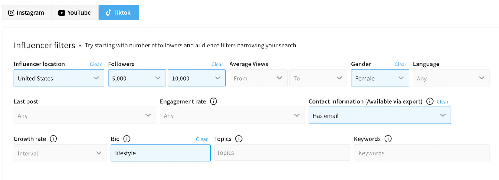
Task: Switch to the Instagram tab
Action: [x=27, y=13]
